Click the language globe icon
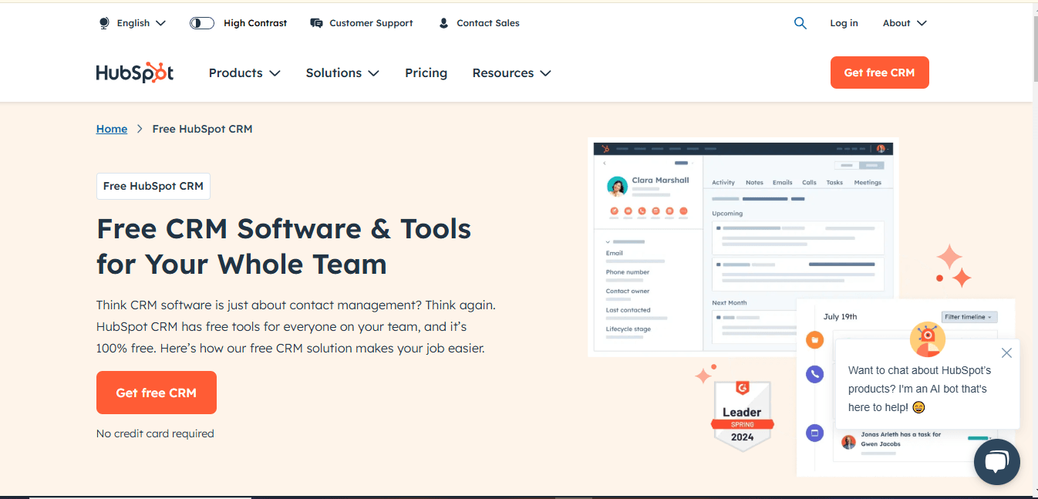Image resolution: width=1038 pixels, height=499 pixels. point(103,22)
